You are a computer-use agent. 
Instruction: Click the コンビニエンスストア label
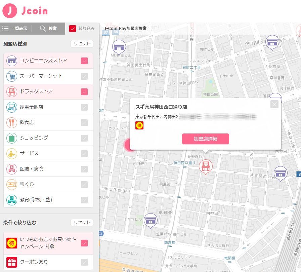pyautogui.click(x=43, y=61)
